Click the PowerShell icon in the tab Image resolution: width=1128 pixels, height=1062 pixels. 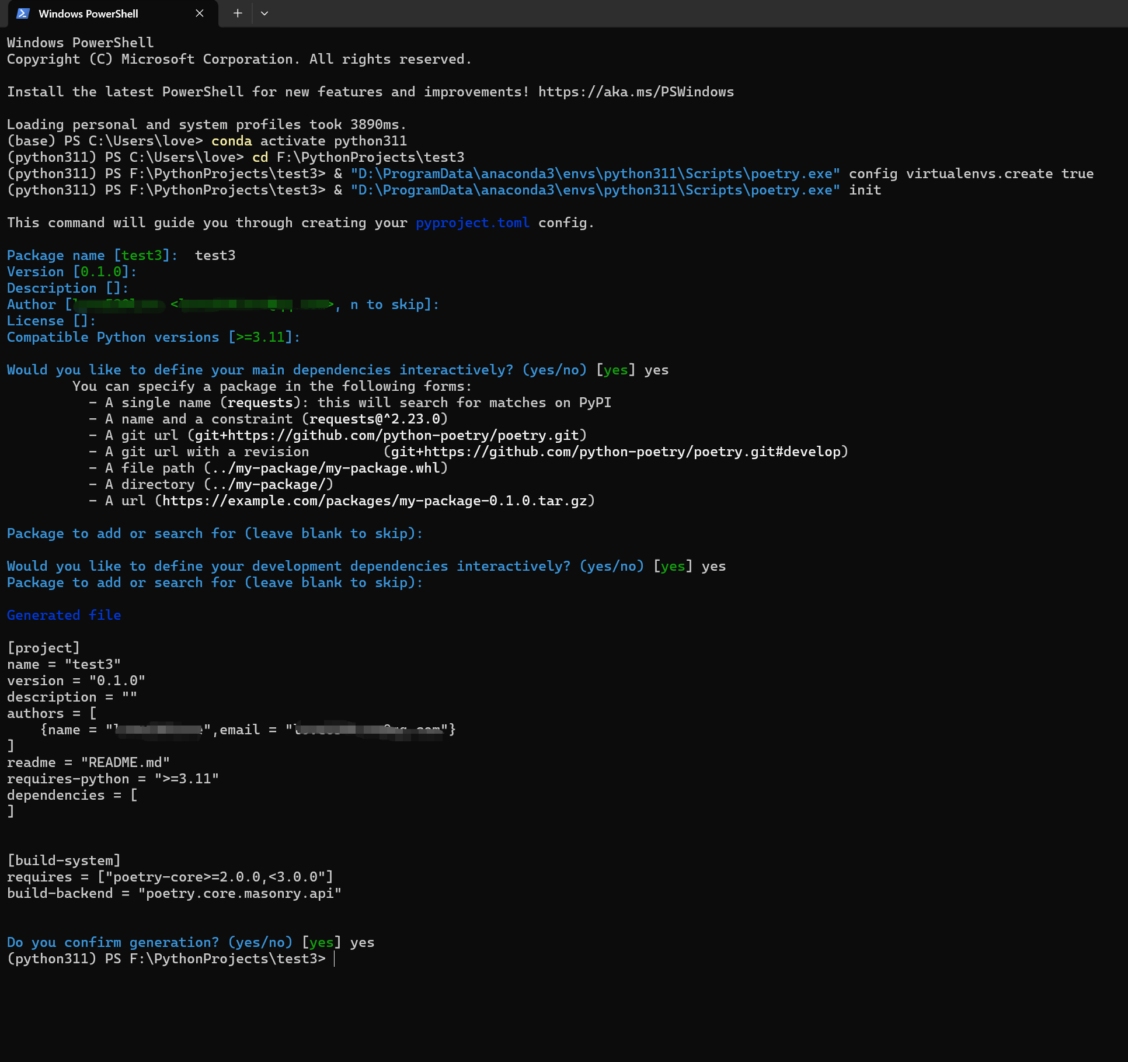point(23,13)
